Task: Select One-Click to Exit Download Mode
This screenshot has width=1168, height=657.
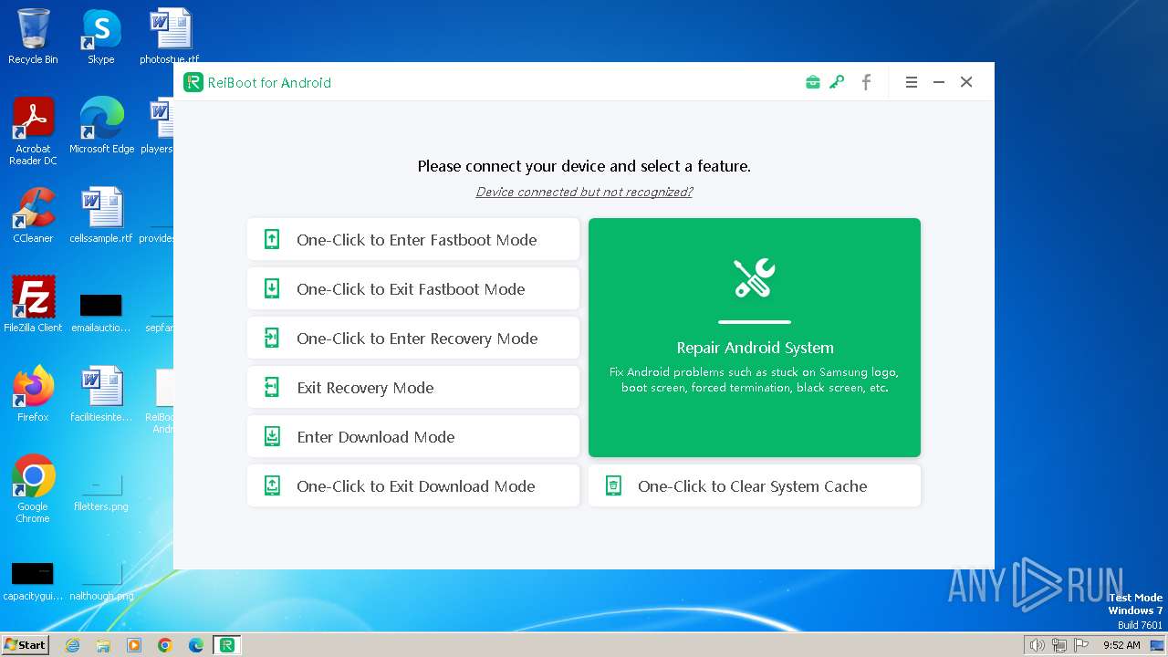Action: pyautogui.click(x=413, y=485)
